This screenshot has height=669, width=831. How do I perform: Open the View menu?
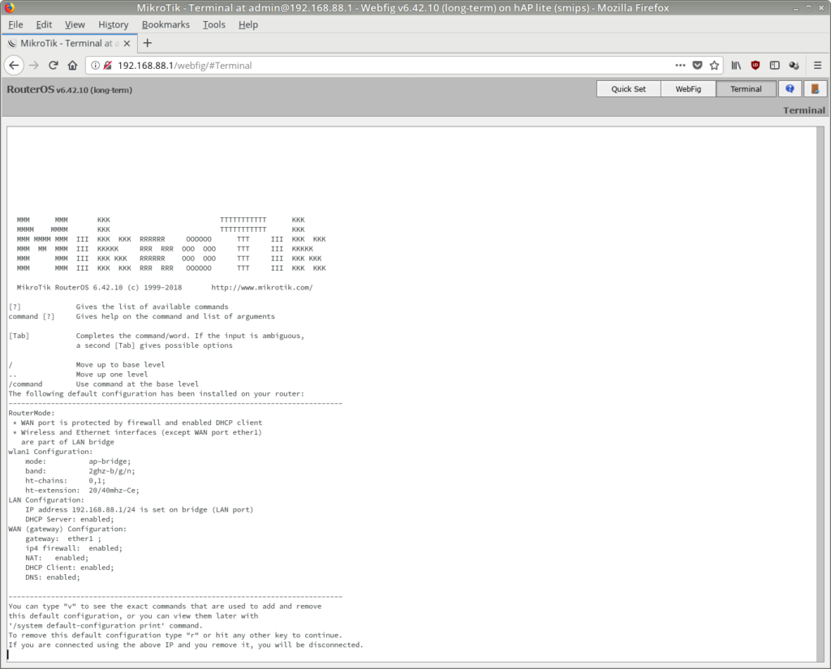pyautogui.click(x=75, y=25)
